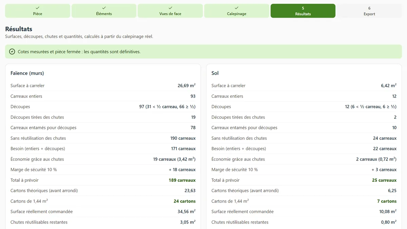Click the circled check icon in banner
This screenshot has width=407, height=229.
coord(12,52)
